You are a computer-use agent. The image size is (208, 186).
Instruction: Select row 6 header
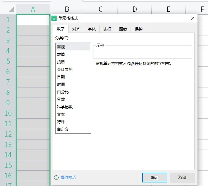8,72
